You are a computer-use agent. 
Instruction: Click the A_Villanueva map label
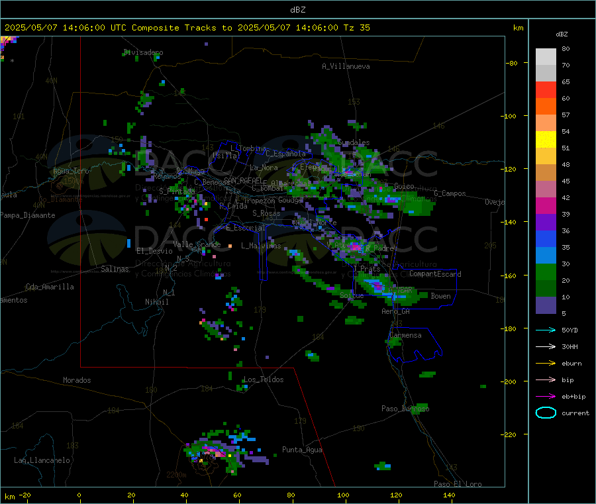[346, 66]
